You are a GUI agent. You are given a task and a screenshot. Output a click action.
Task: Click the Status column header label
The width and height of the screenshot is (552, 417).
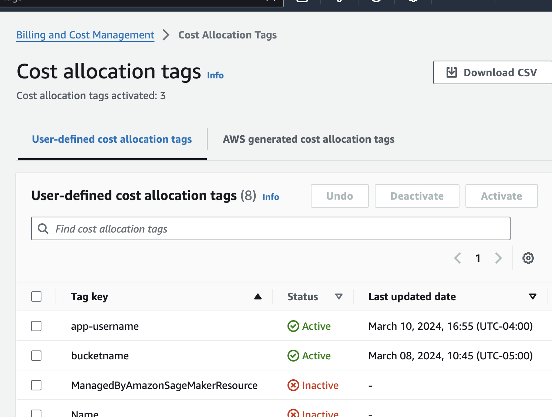click(x=303, y=296)
